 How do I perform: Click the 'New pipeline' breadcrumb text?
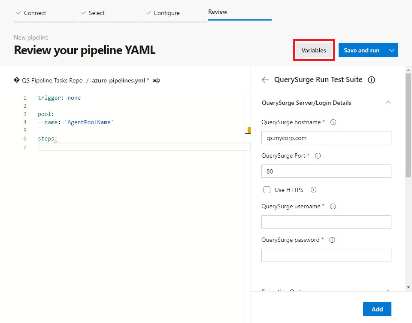[x=31, y=38]
